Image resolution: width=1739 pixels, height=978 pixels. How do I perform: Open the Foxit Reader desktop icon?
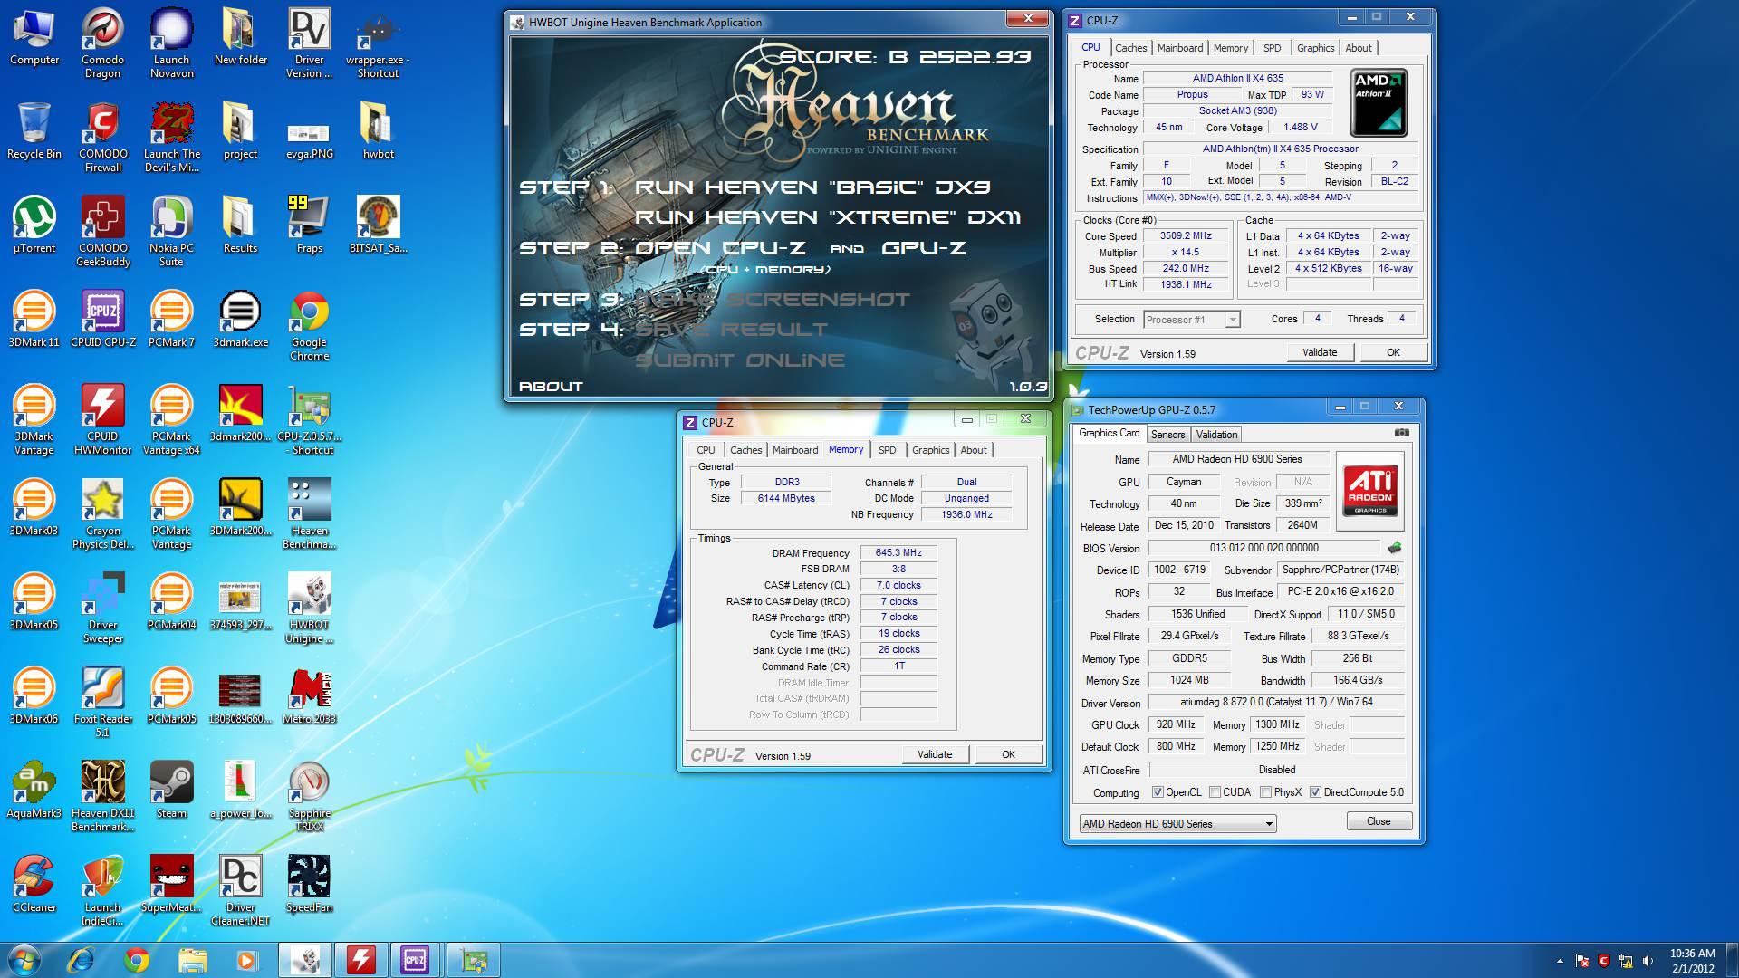tap(103, 703)
